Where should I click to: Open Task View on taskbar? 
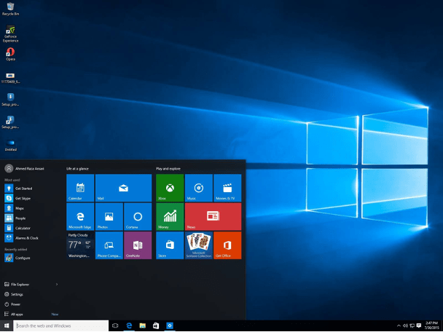click(115, 325)
